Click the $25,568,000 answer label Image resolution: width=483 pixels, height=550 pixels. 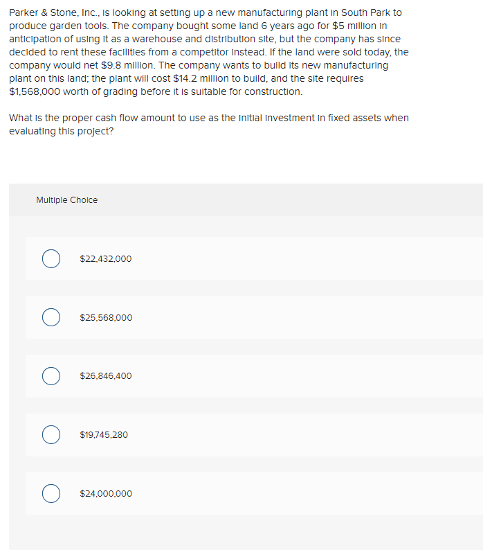105,318
